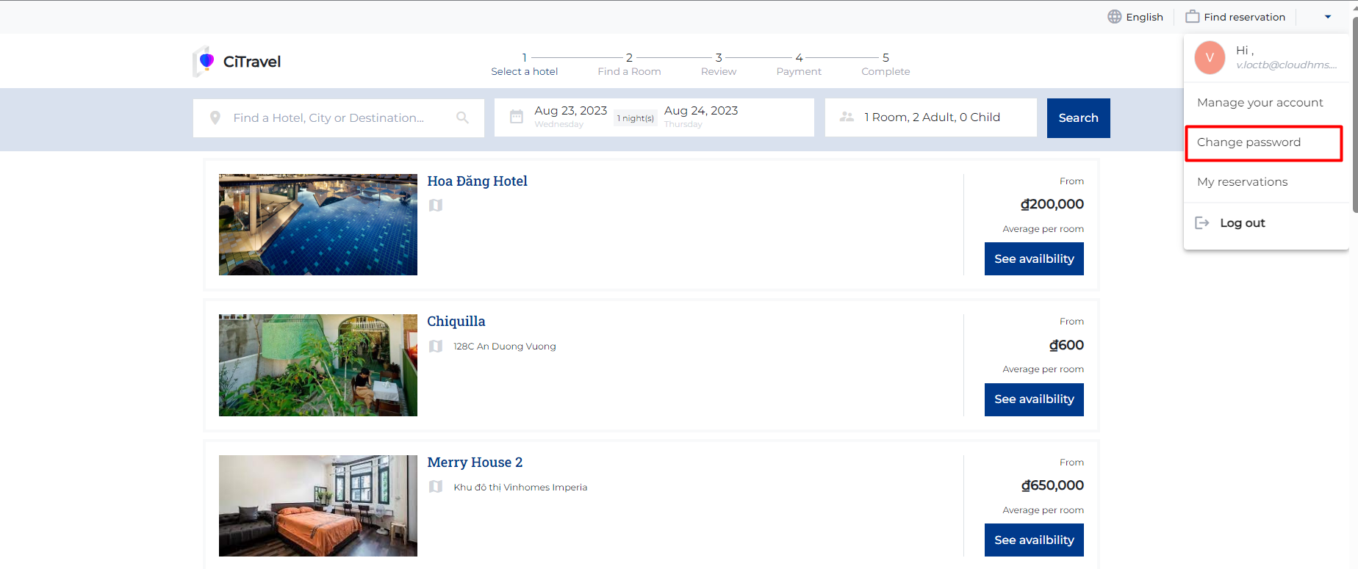Viewport: 1358px width, 569px height.
Task: Click the map icon under Hoa Đăng Hotel
Action: [x=436, y=206]
